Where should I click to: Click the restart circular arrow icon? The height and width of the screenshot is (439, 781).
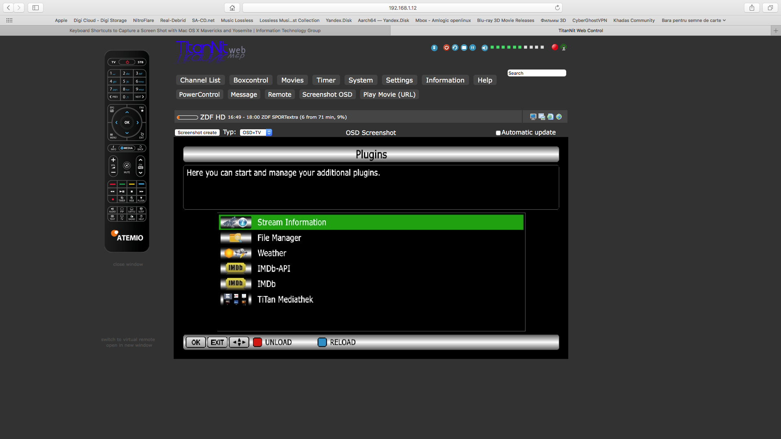tap(455, 48)
